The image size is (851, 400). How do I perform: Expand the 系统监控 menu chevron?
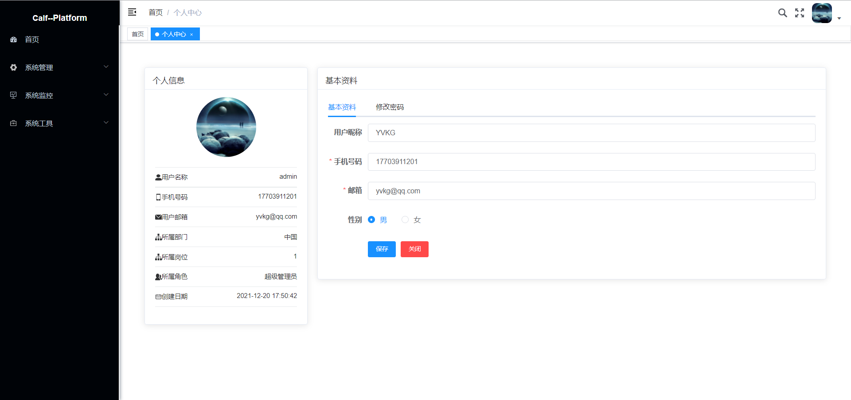(106, 94)
